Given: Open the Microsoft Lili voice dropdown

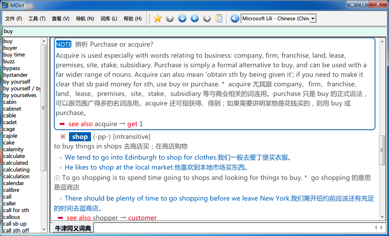Looking at the screenshot, I should pos(313,19).
